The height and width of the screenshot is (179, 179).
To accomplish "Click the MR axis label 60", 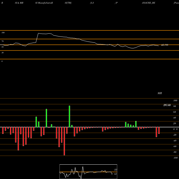I will [175, 112].
